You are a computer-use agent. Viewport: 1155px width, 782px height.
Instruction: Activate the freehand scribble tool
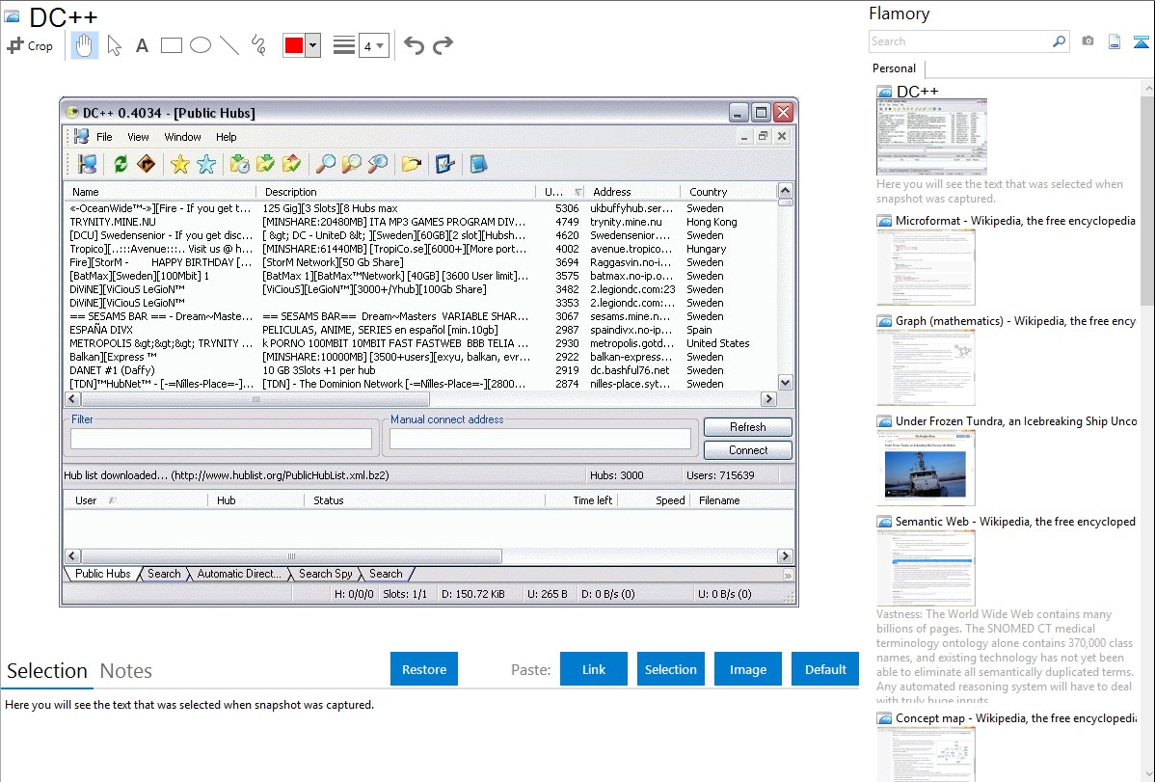click(258, 45)
